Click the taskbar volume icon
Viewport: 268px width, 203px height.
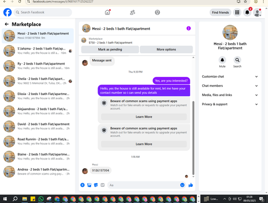(235, 199)
